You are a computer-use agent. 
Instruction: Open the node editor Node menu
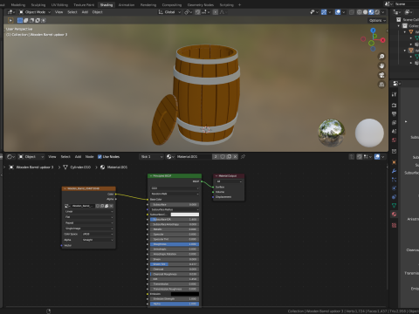click(x=89, y=157)
